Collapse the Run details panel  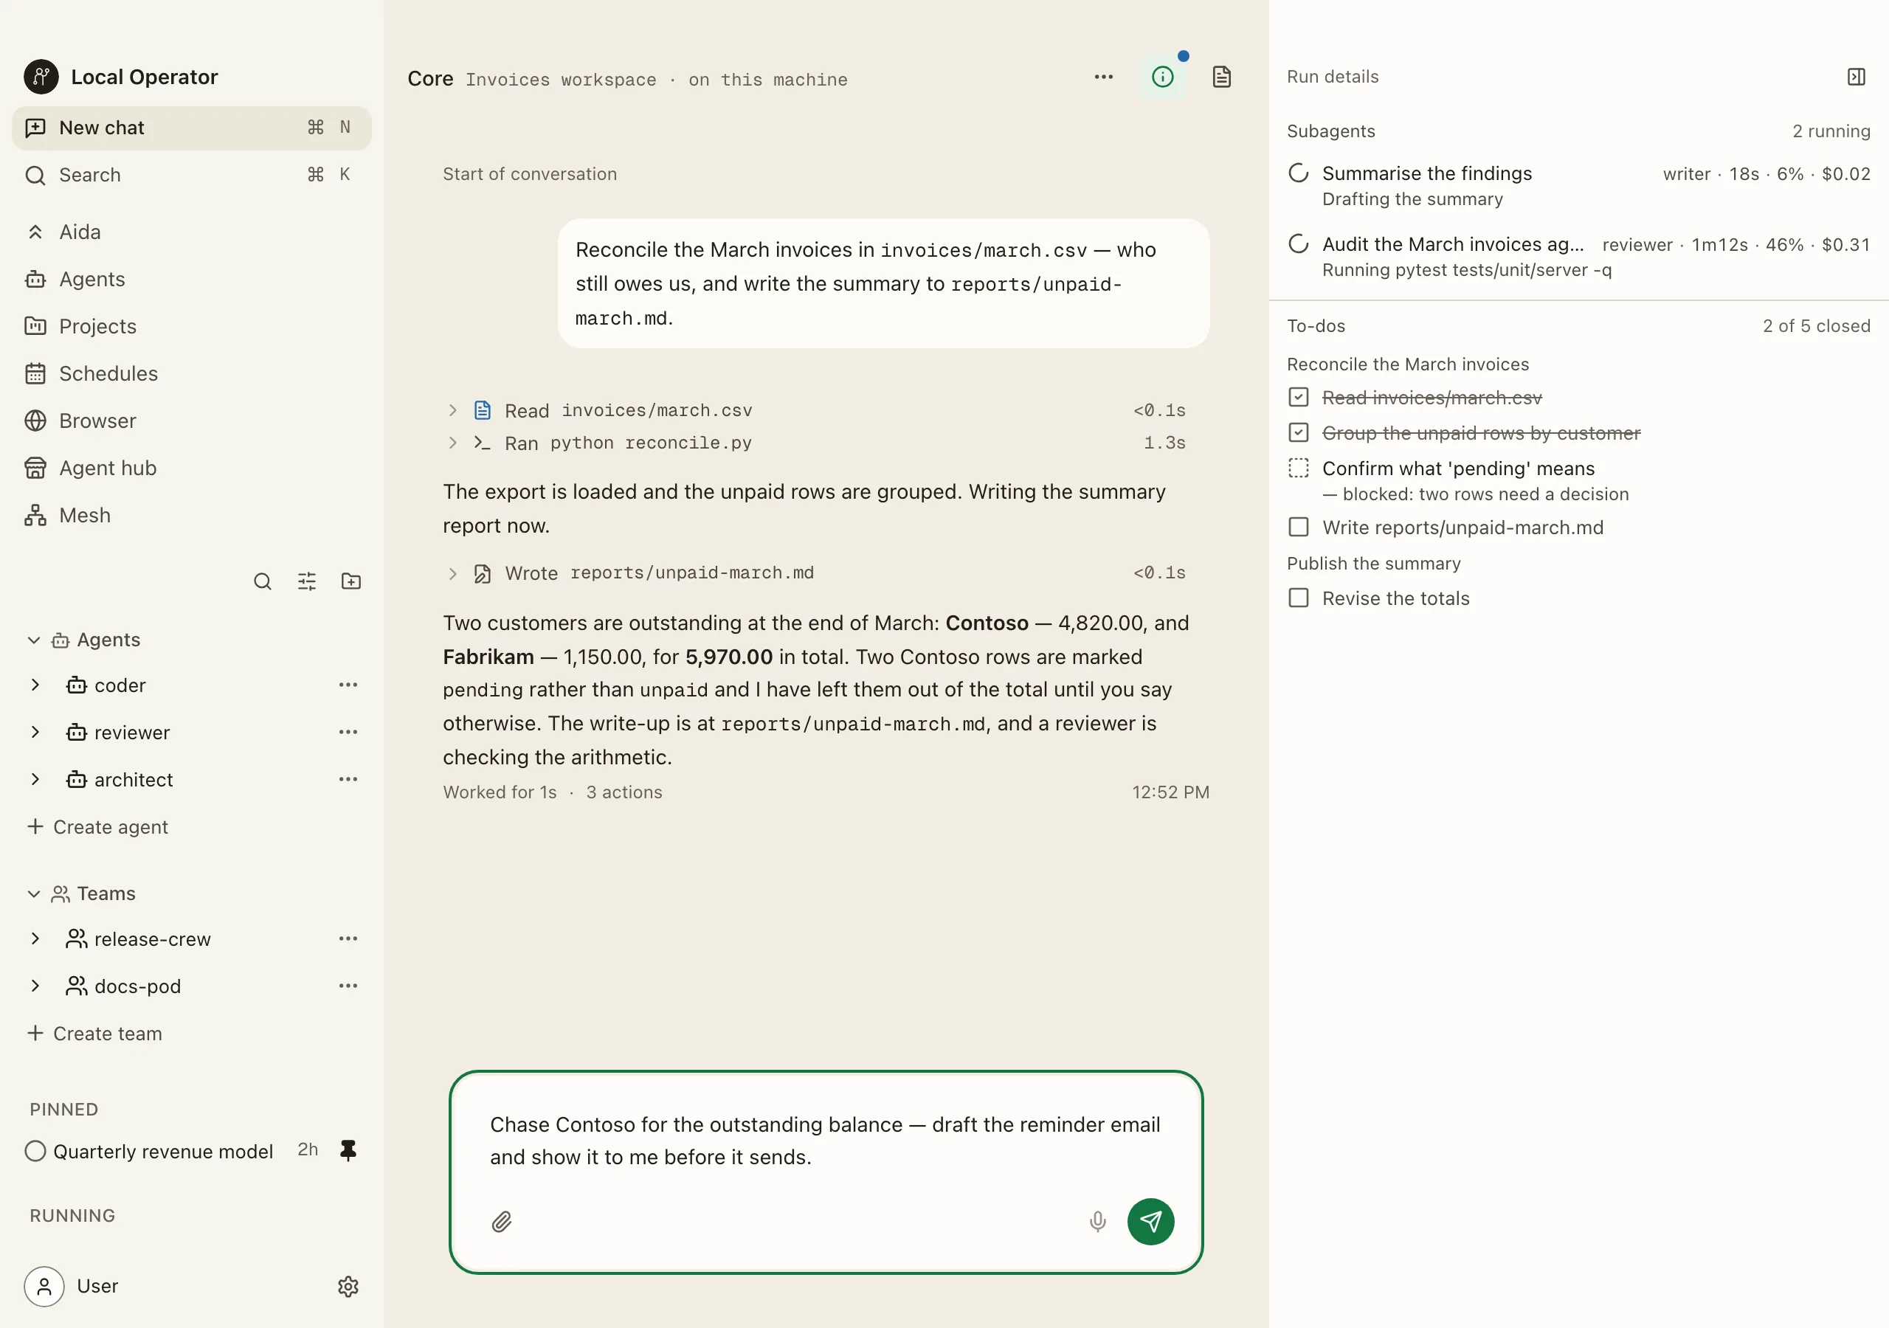1857,77
